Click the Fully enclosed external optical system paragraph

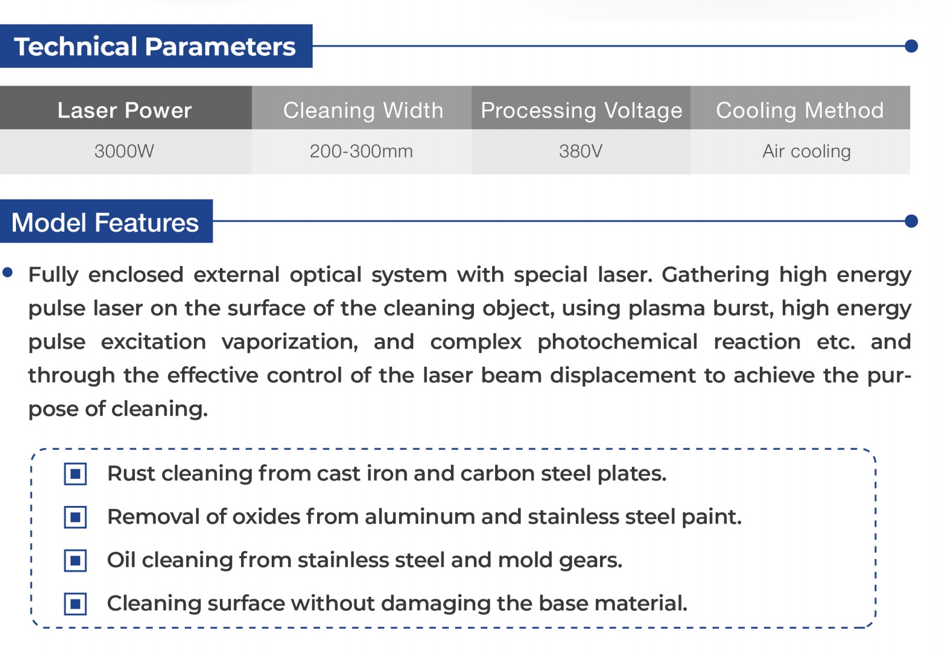tap(470, 342)
